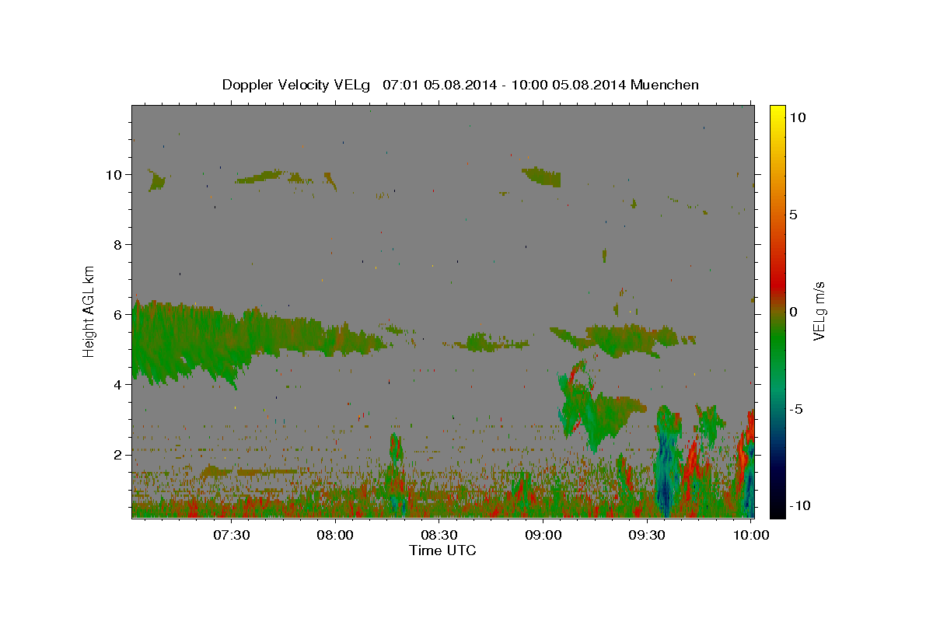Viewport: 933px width, 622px height.
Task: Click the positive colorbar tick label 5
Action: tap(794, 215)
